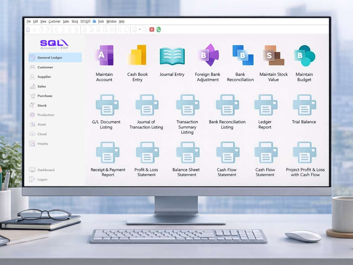Open Maintain Stock Value
The image size is (353, 265).
274,55
